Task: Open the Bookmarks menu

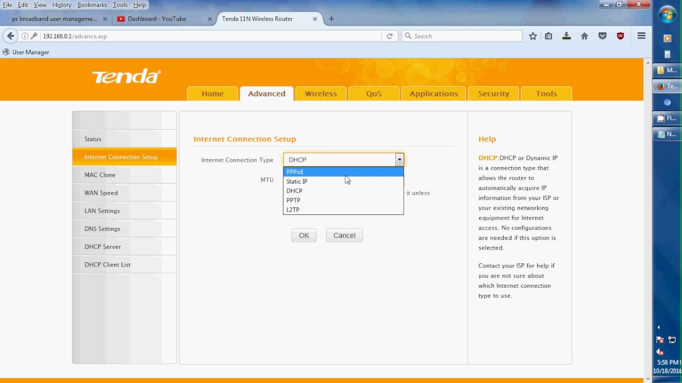Action: 92,5
